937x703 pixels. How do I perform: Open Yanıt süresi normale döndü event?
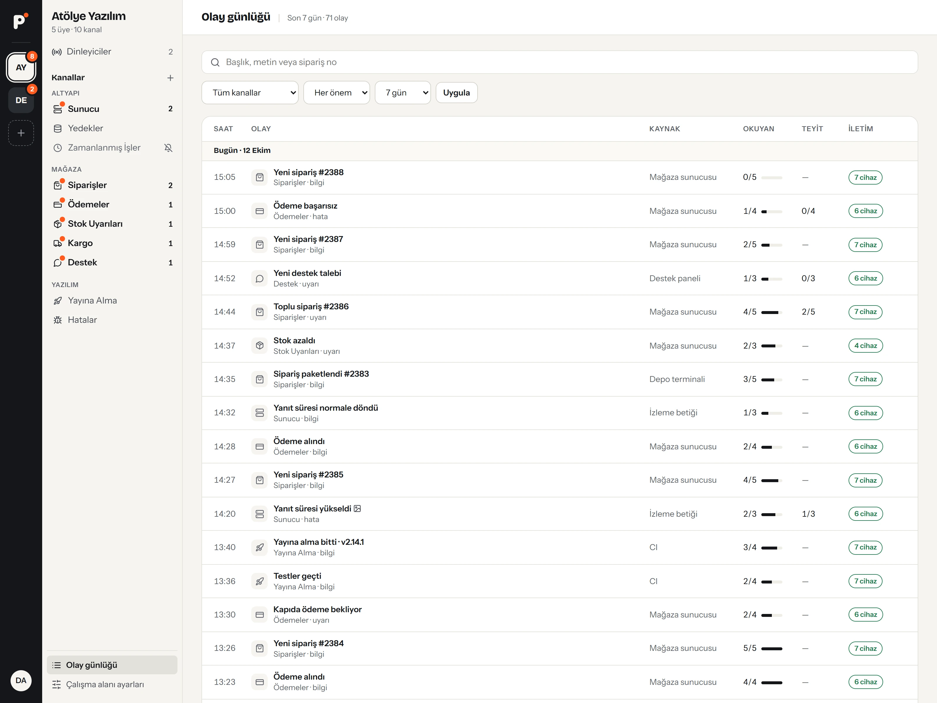560,413
